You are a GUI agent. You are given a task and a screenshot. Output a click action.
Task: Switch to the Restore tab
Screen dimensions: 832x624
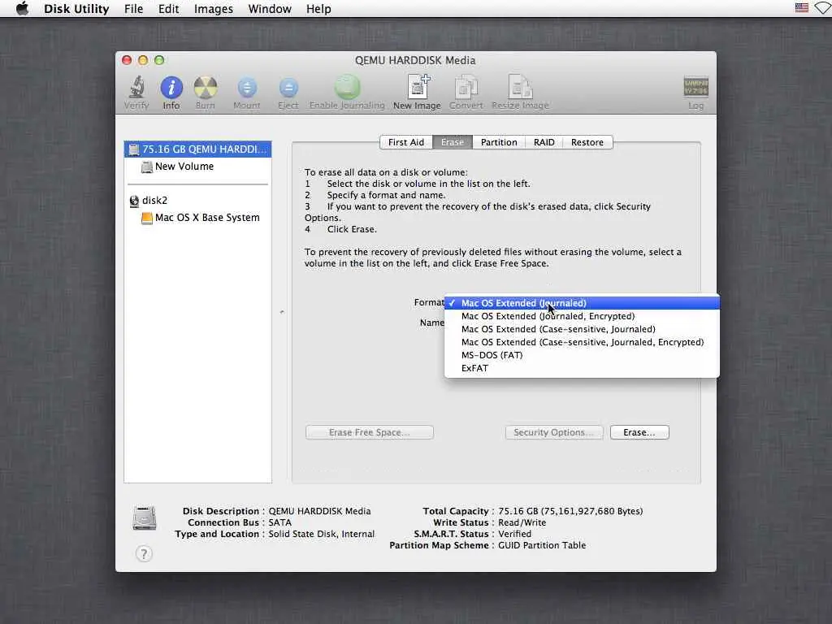pos(587,142)
